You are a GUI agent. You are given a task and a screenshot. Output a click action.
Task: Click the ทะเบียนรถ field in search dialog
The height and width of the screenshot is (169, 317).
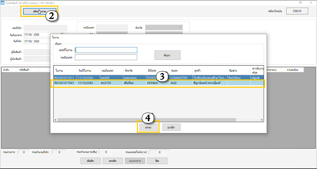(x=106, y=57)
